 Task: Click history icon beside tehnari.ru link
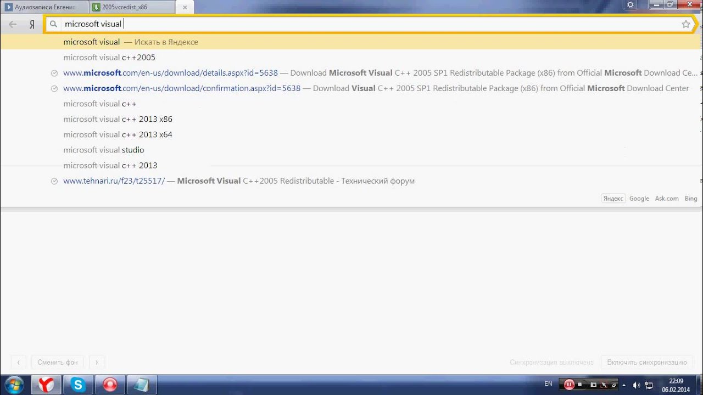tap(54, 181)
